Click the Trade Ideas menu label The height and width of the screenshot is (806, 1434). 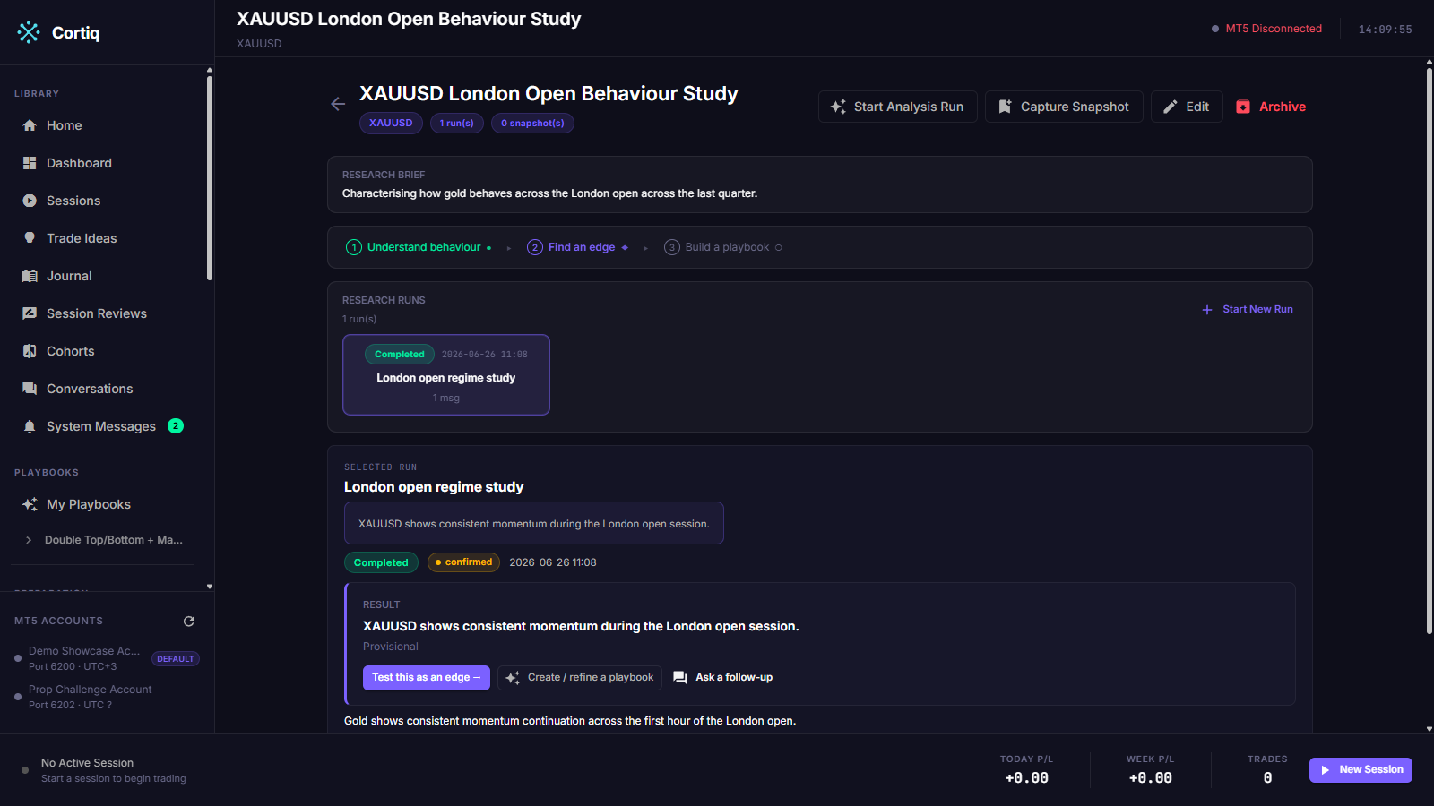[x=82, y=238]
